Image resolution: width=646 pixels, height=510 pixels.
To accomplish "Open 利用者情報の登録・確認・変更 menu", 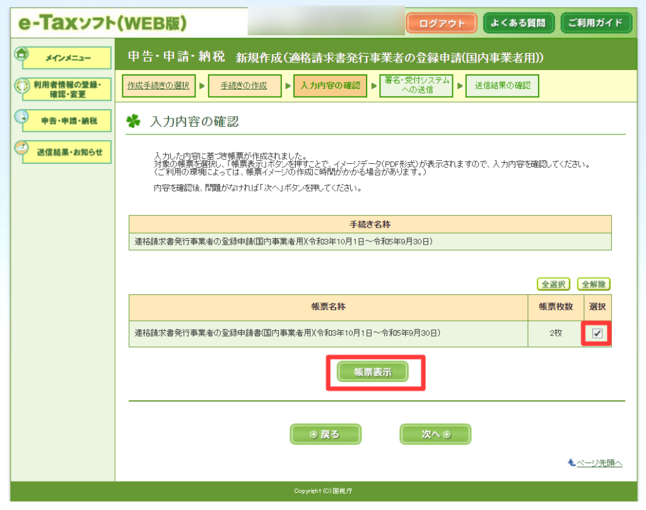I will coord(68,89).
